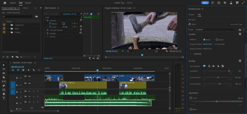Screen dimensions: 247x114
Task: Create new bin from search folder icon
Action: click(36, 16)
